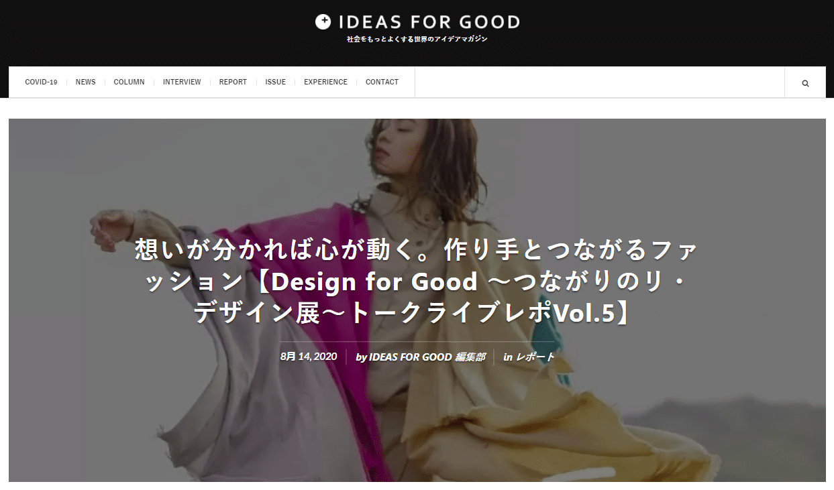834x490 pixels.
Task: Open the EXPERIENCE menu item
Action: pos(325,82)
